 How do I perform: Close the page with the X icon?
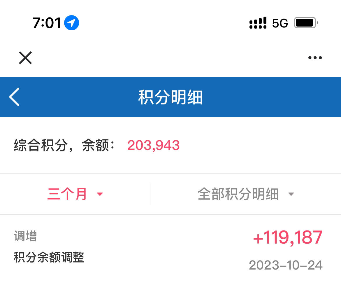[x=25, y=58]
